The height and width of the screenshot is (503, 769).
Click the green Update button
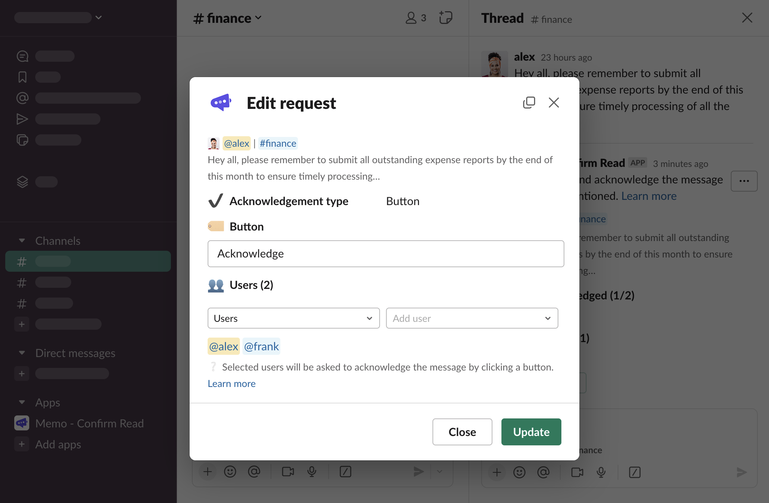(531, 432)
